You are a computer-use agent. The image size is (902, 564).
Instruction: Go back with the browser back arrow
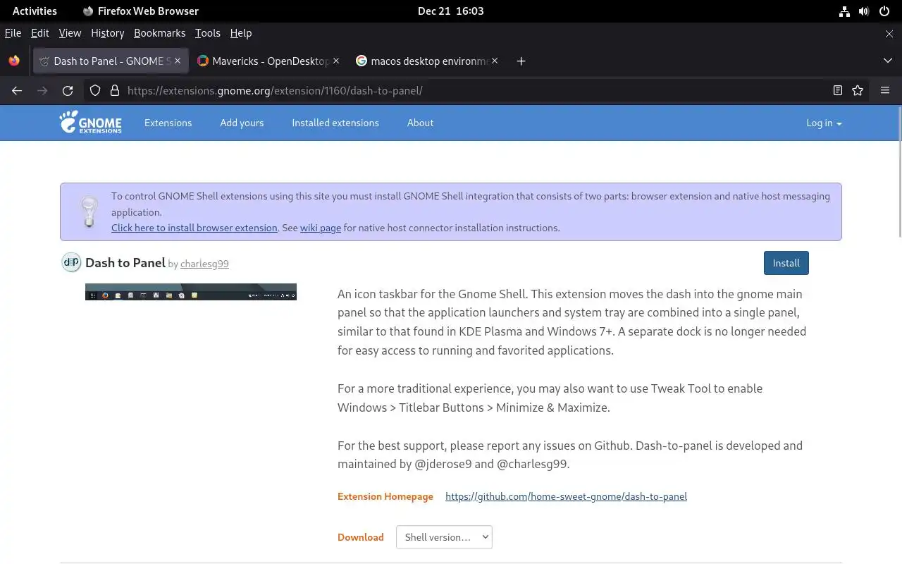(x=17, y=90)
